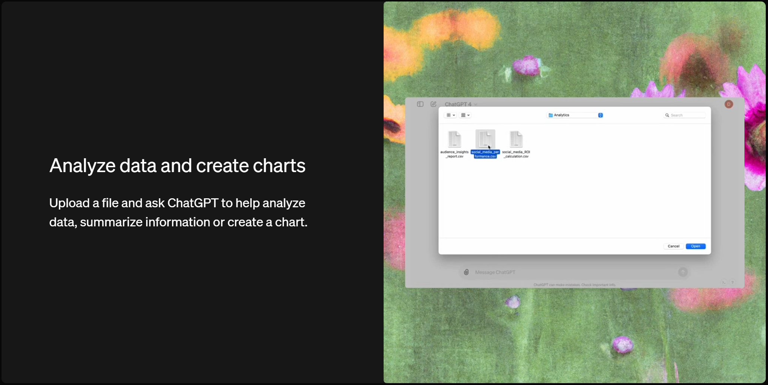Click the question mark help icon
Viewport: 768px width, 385px height.
(x=732, y=282)
